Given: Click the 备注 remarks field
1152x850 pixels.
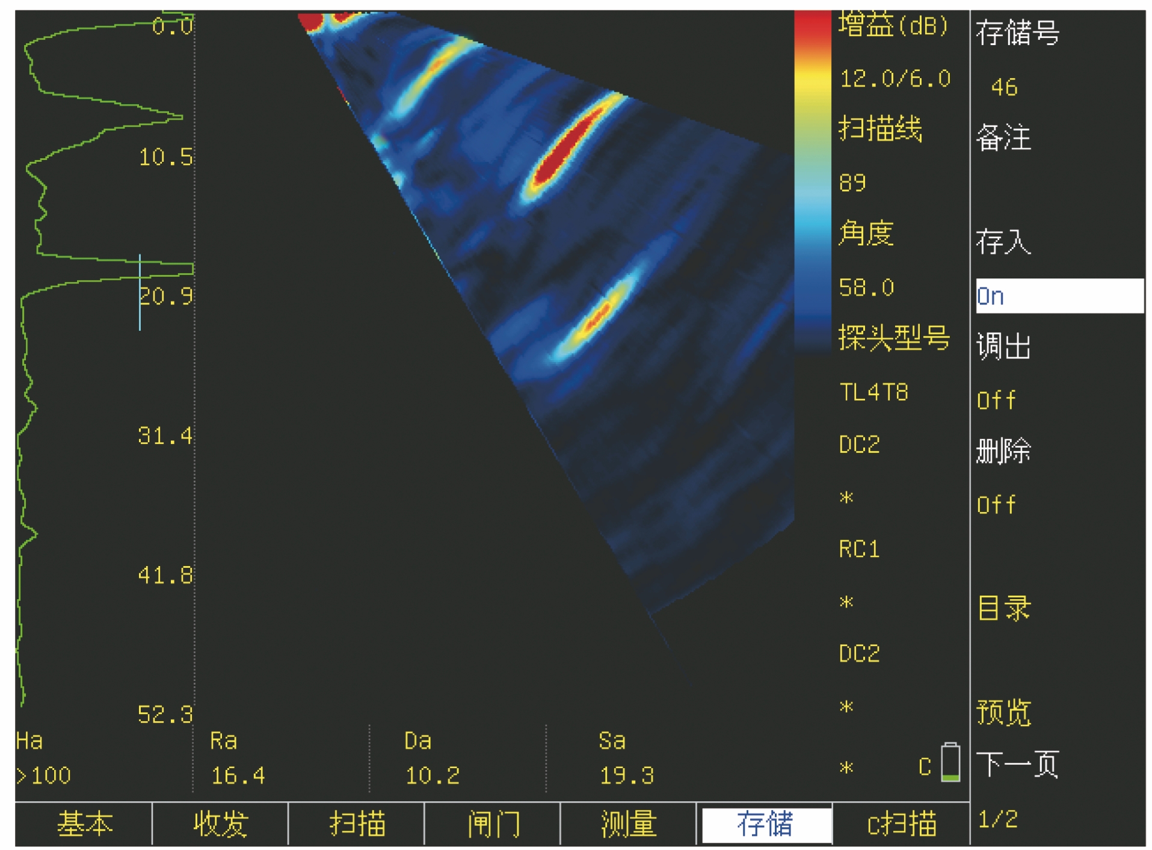Looking at the screenshot, I should pyautogui.click(x=1003, y=138).
